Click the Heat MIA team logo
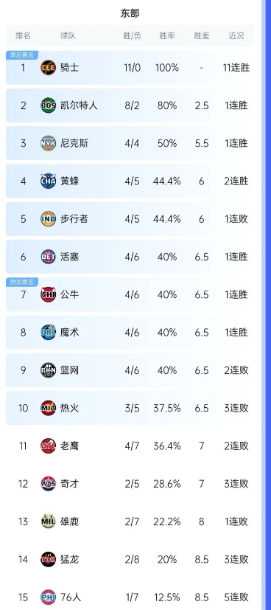Screen dimensions: 271x610 point(48,408)
